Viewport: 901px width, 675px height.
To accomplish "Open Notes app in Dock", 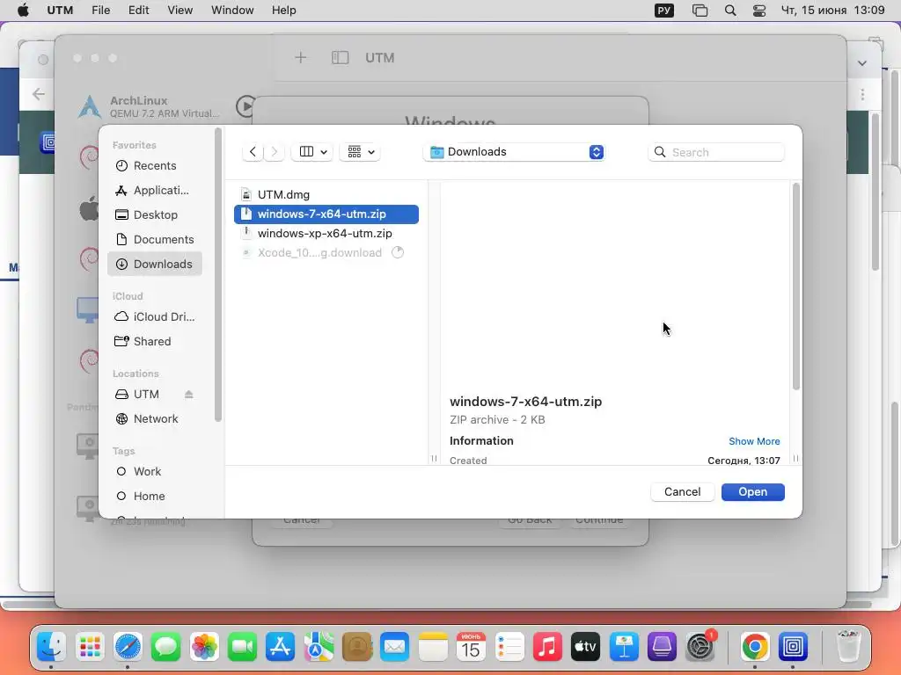I will (433, 646).
